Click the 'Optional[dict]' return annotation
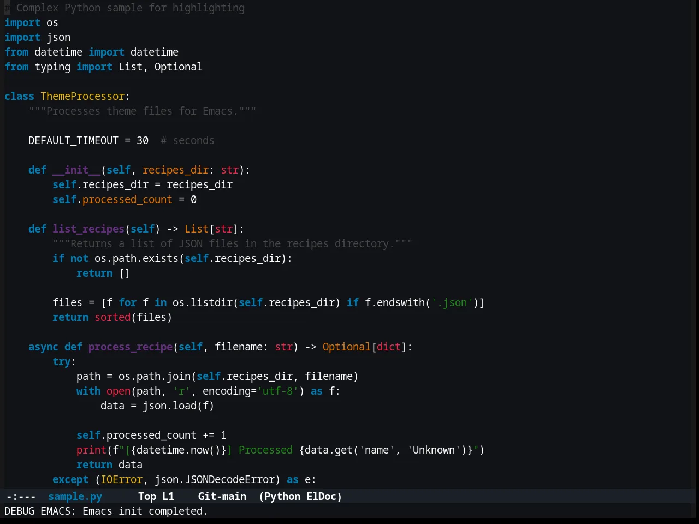 (365, 347)
